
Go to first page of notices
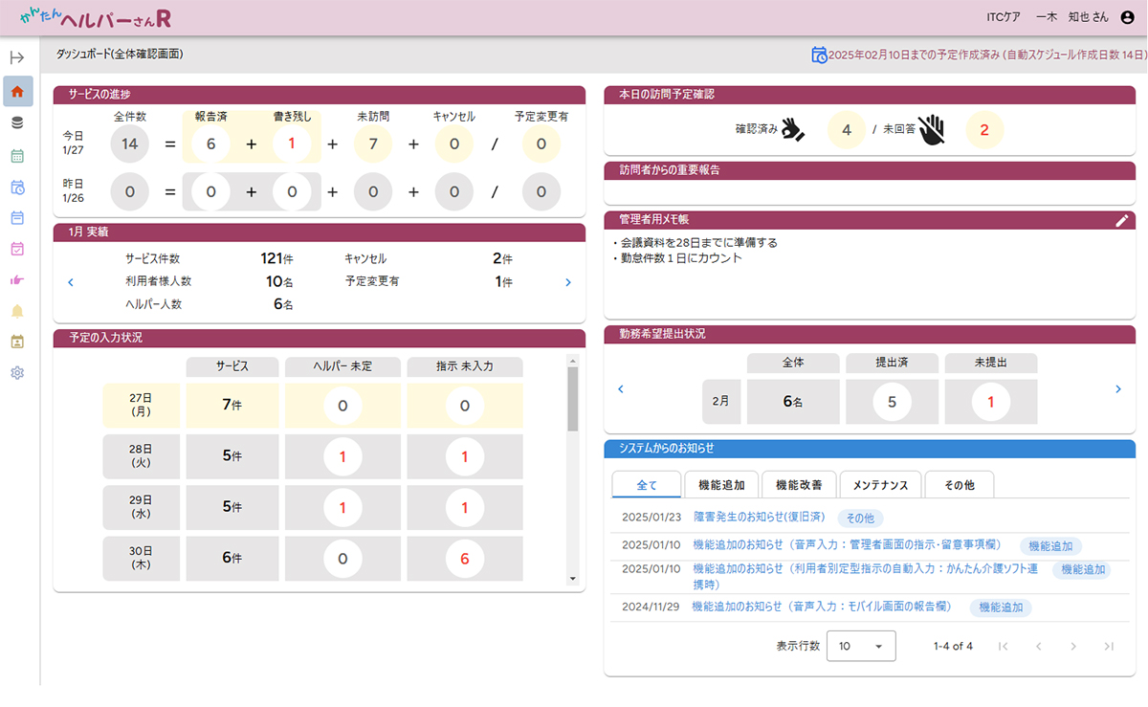point(1003,647)
